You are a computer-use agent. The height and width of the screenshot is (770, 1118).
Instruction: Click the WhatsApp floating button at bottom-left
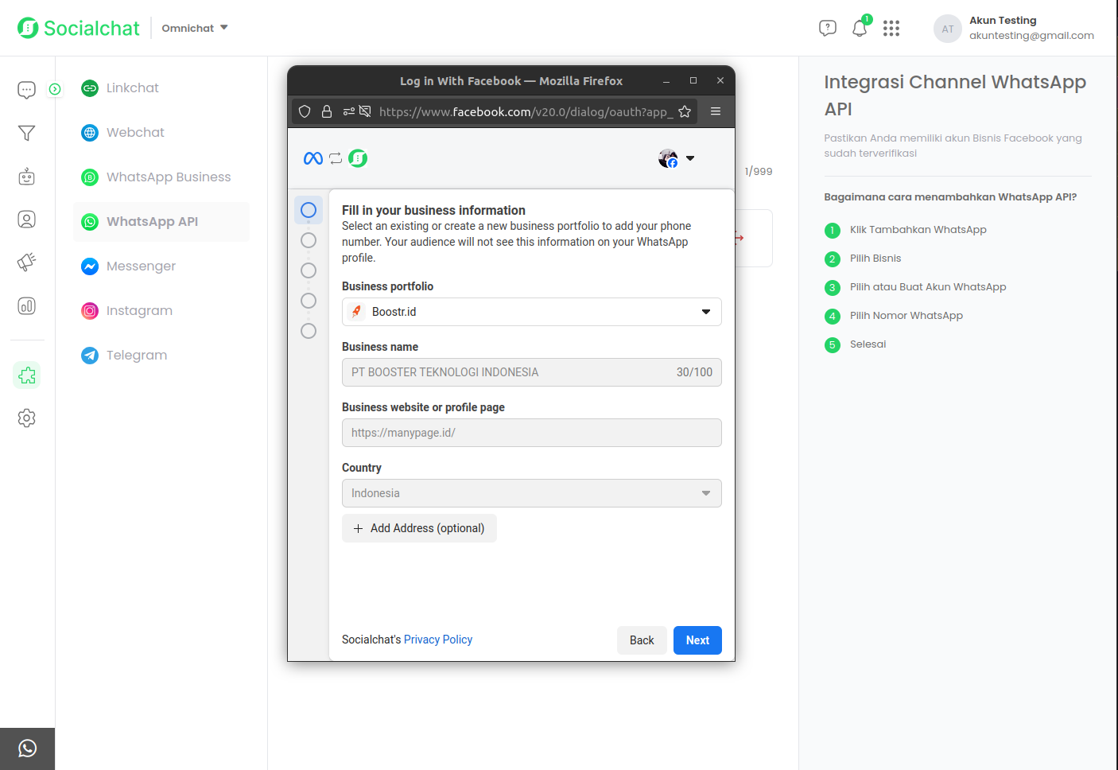click(x=27, y=749)
